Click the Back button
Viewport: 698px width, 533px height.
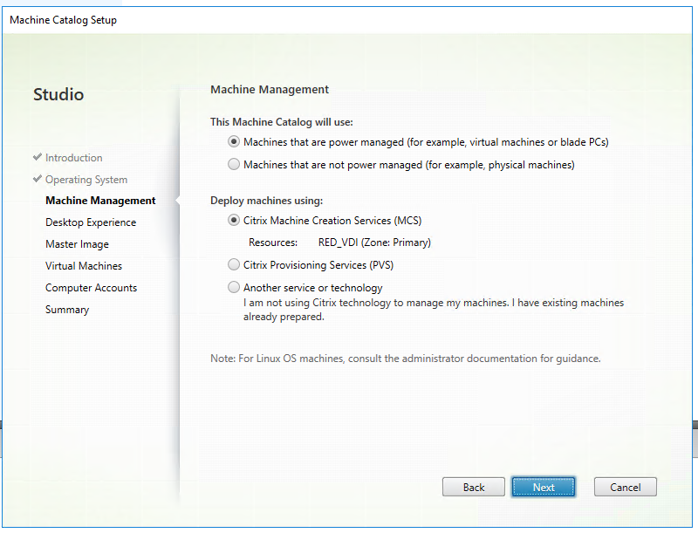[x=473, y=487]
